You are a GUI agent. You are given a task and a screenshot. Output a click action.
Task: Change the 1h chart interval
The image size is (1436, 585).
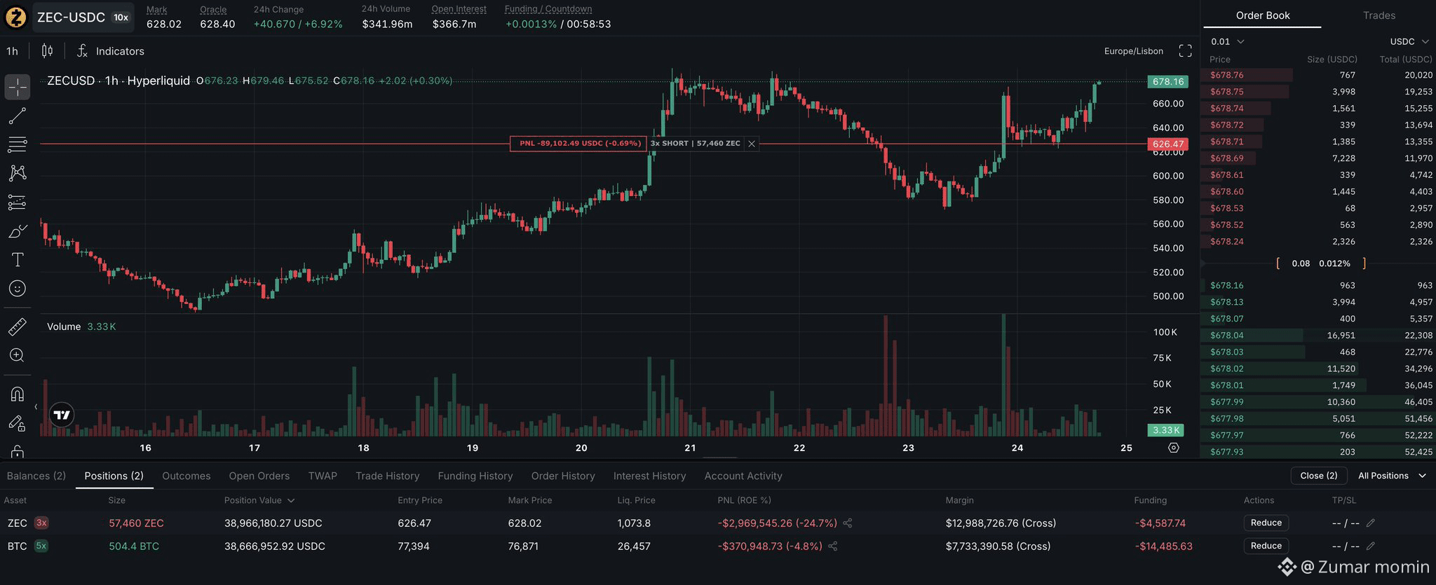(x=13, y=51)
